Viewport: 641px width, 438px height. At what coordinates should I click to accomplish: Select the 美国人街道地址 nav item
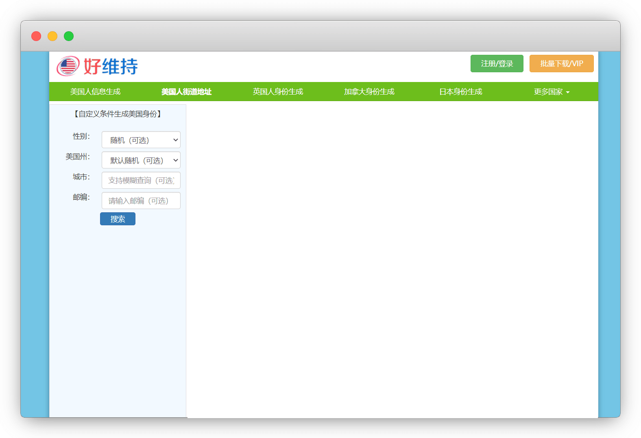186,92
